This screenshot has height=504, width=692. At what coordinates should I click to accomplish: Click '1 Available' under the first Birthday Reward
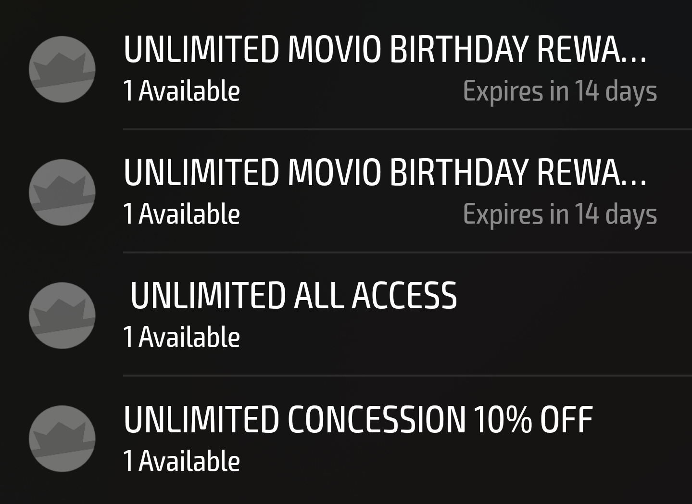182,90
